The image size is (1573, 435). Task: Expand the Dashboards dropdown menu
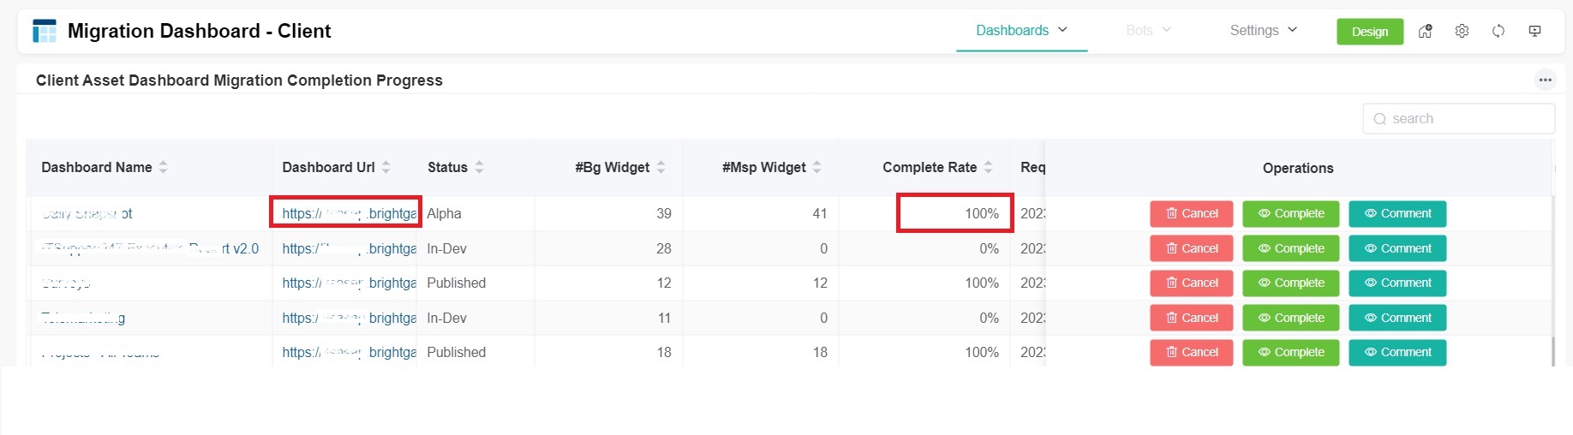pyautogui.click(x=1021, y=31)
